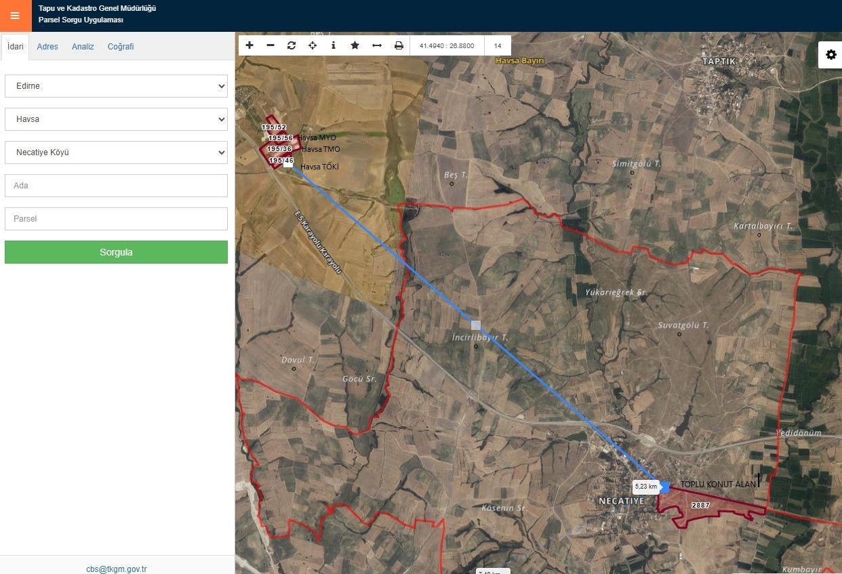Zoom out with the minus icon
The height and width of the screenshot is (574, 842).
pos(270,45)
